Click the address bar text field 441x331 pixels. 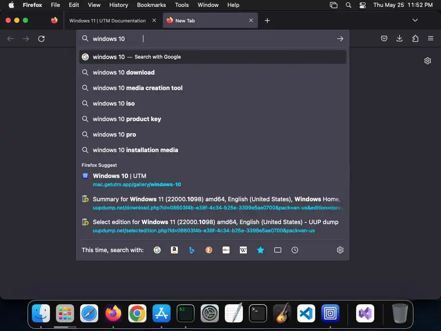click(212, 38)
